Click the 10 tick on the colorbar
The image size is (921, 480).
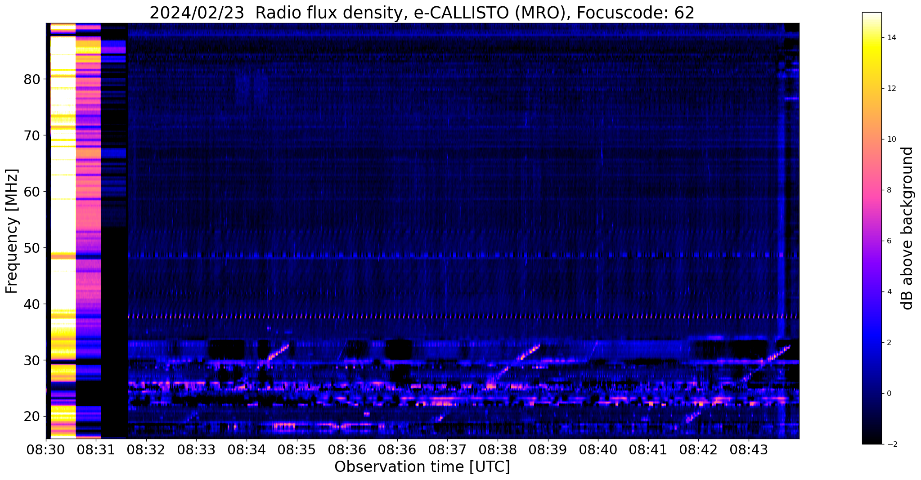[x=890, y=139]
